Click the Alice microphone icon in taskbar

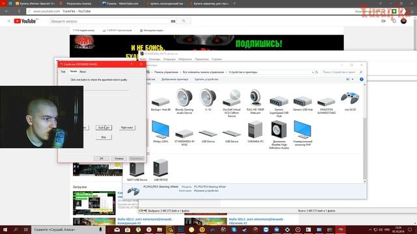[100, 229]
